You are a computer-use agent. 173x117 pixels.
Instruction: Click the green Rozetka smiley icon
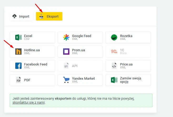pos(114,37)
